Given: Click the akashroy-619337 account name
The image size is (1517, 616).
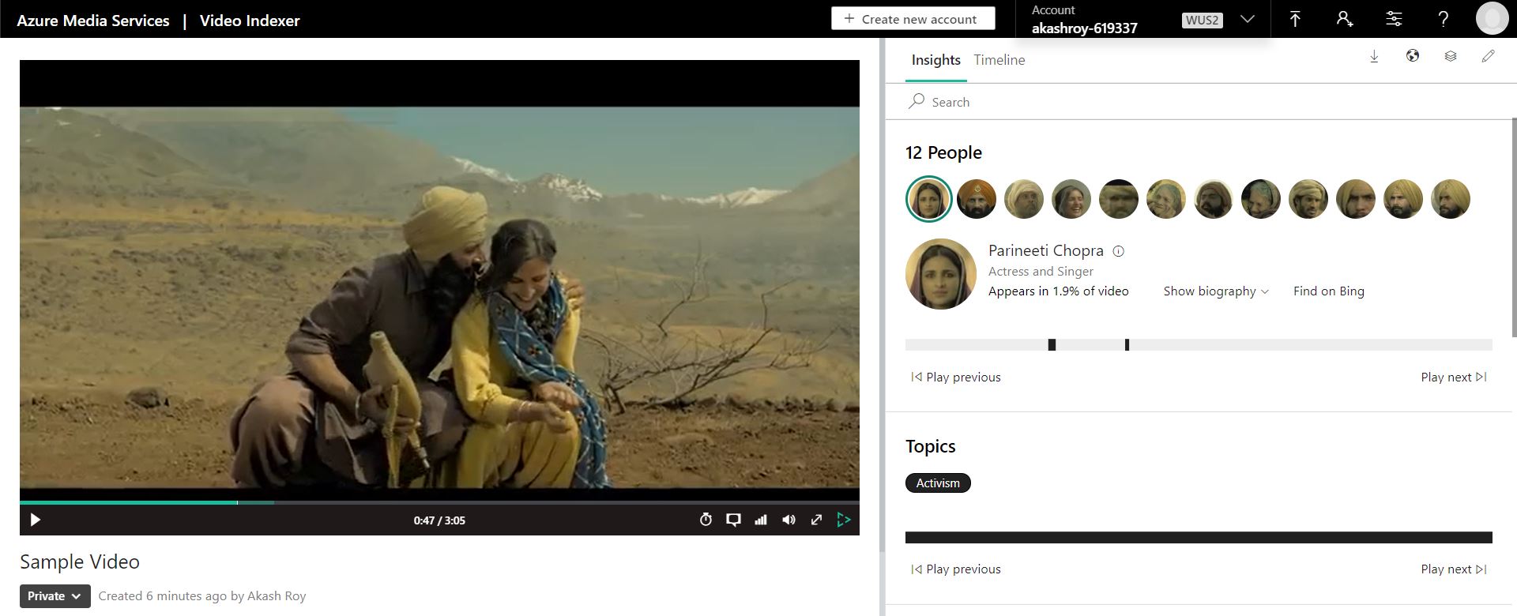Looking at the screenshot, I should [x=1084, y=28].
